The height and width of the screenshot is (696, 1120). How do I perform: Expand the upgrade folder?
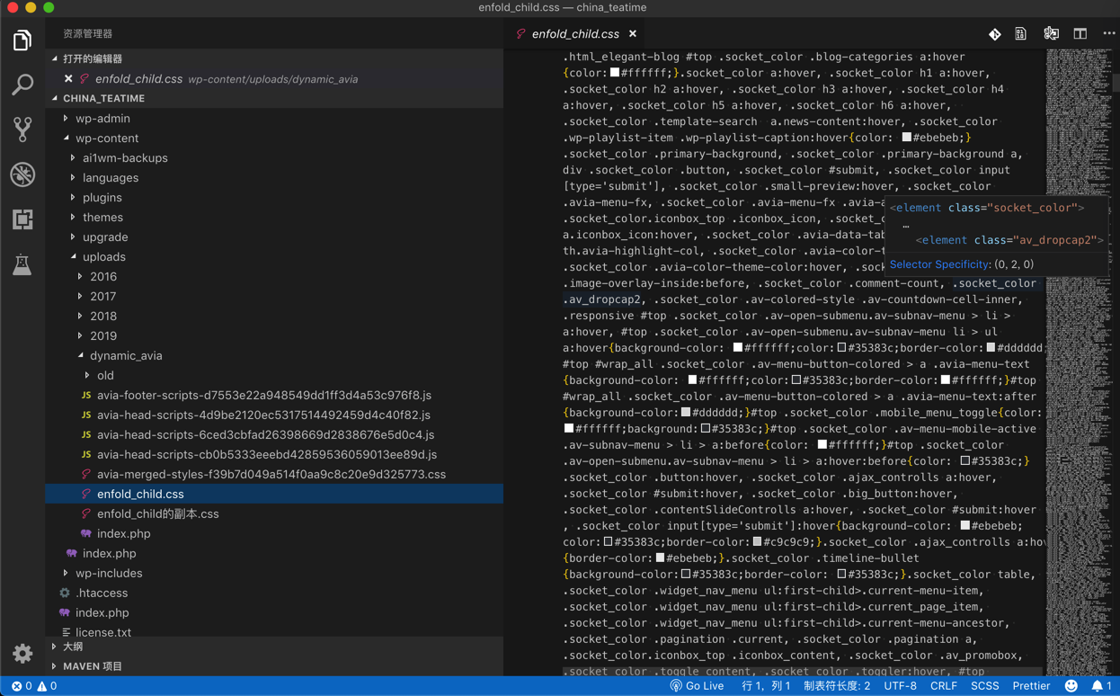tap(274, 237)
